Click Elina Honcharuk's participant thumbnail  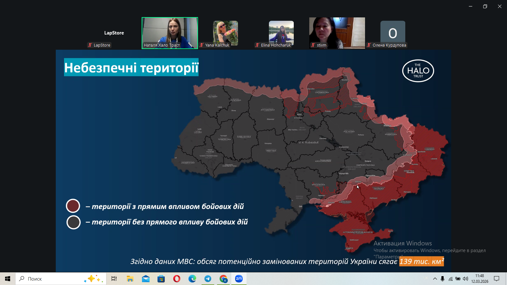click(x=281, y=33)
